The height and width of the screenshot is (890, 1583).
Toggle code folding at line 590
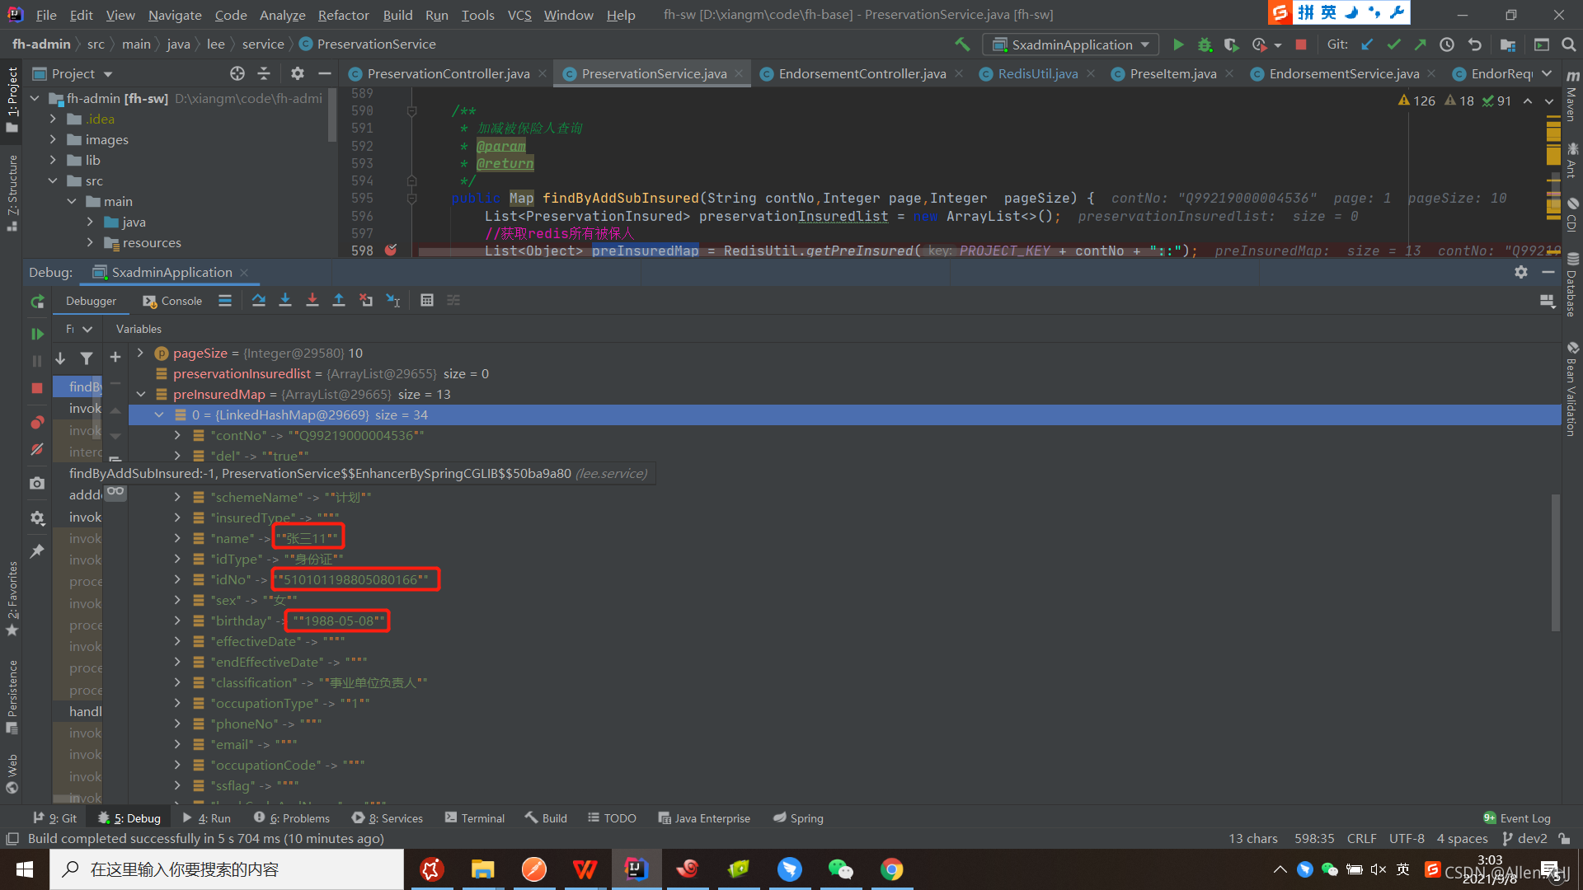411,111
